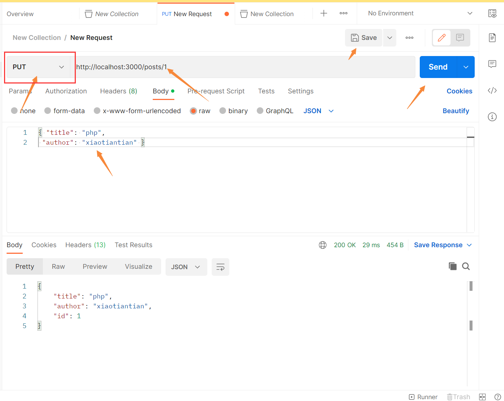The width and height of the screenshot is (504, 401).
Task: Click the Save button
Action: tap(364, 38)
